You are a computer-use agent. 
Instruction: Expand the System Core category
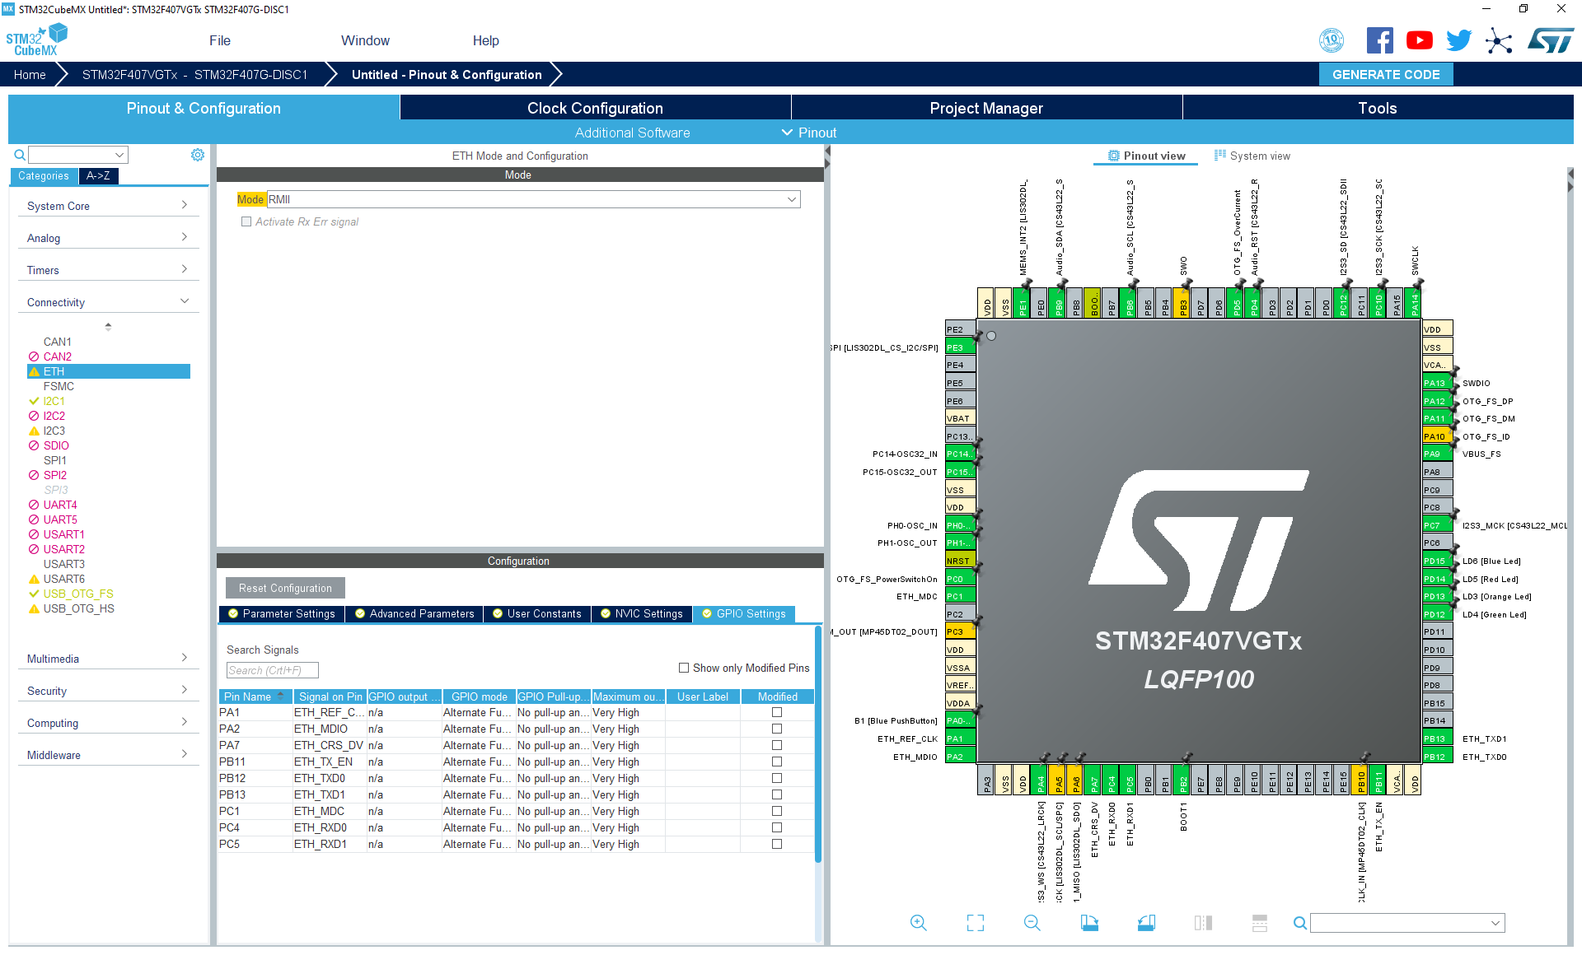tap(107, 206)
